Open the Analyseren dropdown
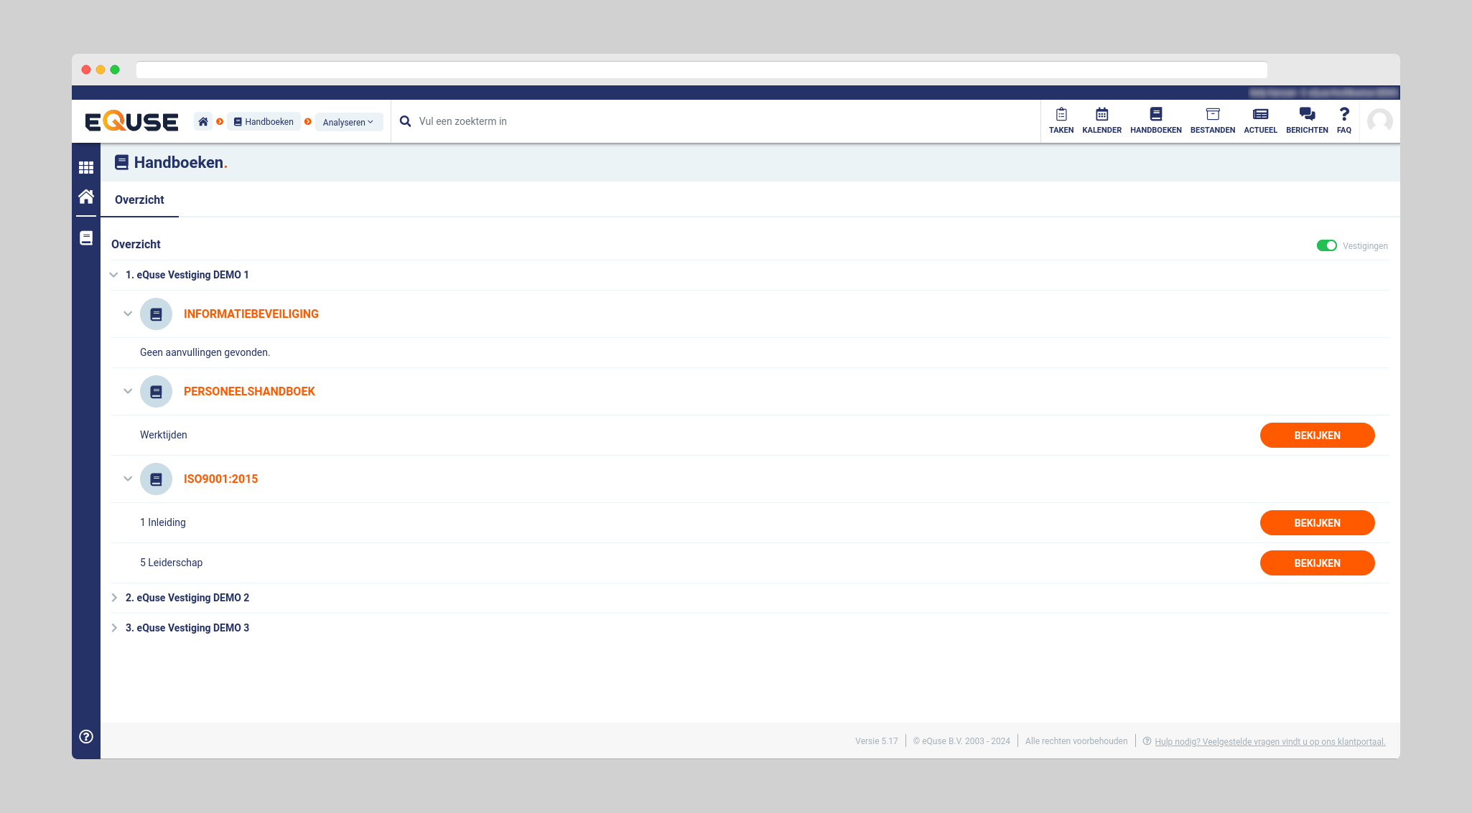This screenshot has width=1472, height=813. click(348, 122)
